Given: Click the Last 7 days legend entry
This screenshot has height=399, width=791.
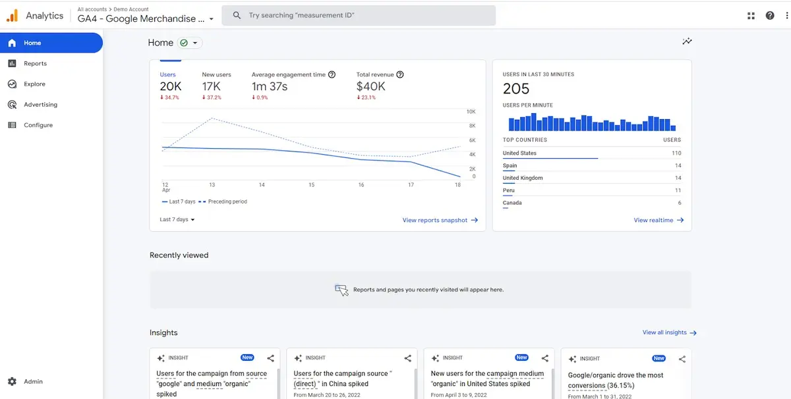Looking at the screenshot, I should click(179, 201).
